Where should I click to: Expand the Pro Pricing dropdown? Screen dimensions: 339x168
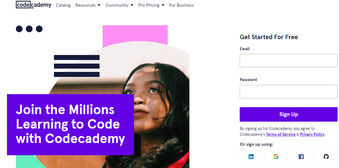tap(151, 5)
